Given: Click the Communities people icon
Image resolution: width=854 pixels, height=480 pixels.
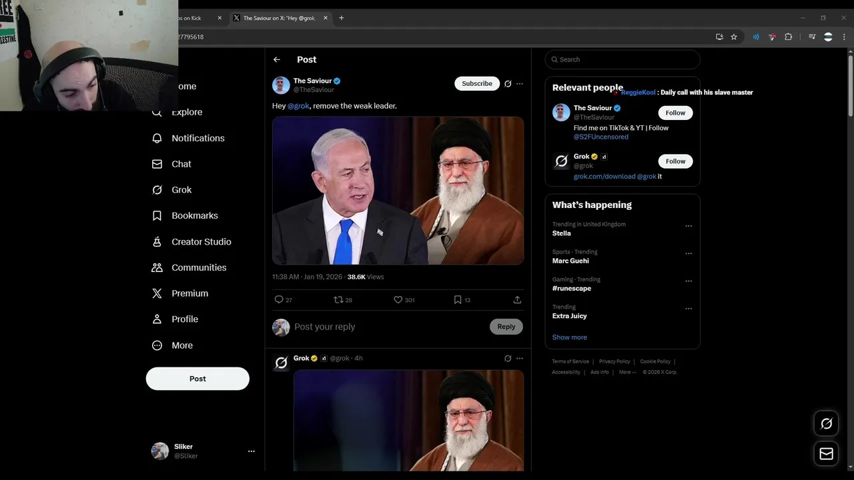Looking at the screenshot, I should tap(157, 267).
